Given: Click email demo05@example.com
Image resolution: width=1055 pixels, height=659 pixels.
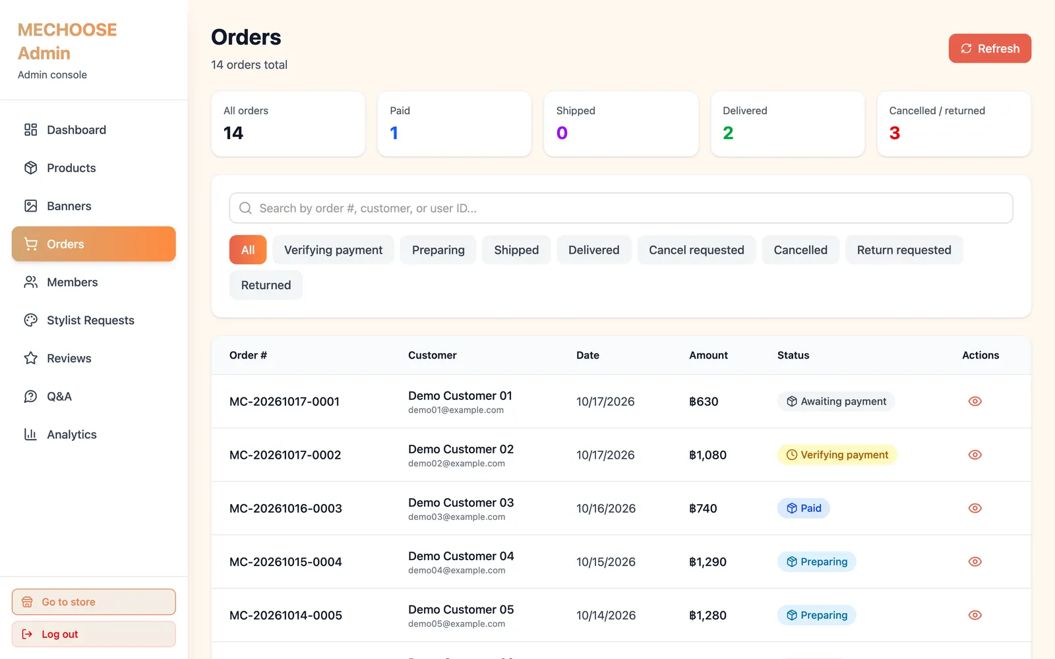Looking at the screenshot, I should [456, 624].
